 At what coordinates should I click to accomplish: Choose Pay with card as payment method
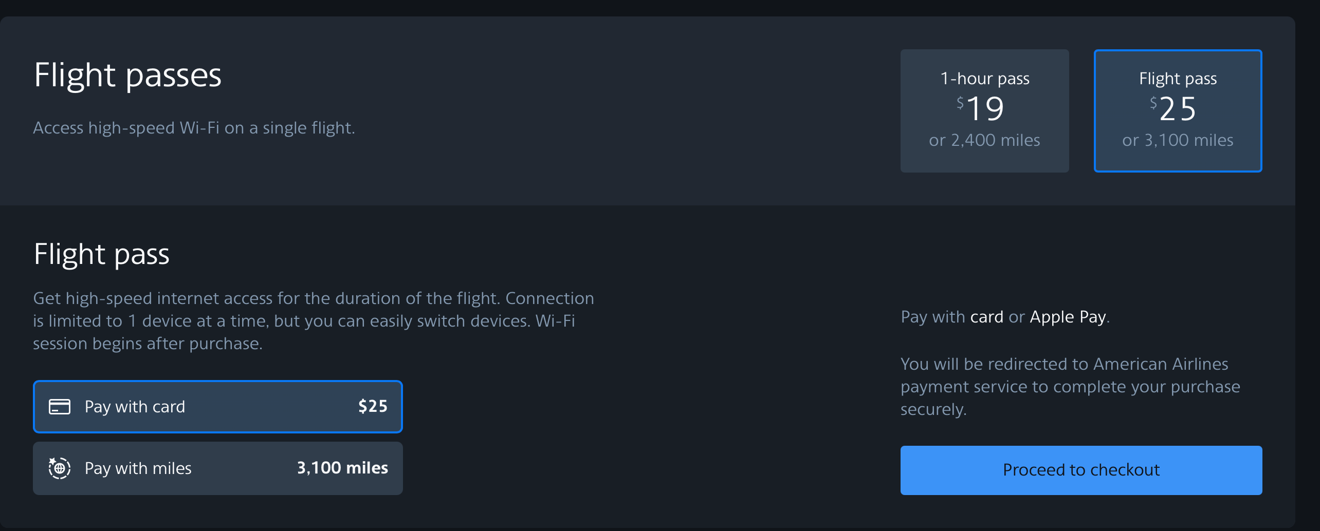(x=217, y=407)
